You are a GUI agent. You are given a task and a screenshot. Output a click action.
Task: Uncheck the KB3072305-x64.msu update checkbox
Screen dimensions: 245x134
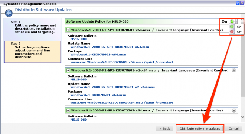(68, 110)
